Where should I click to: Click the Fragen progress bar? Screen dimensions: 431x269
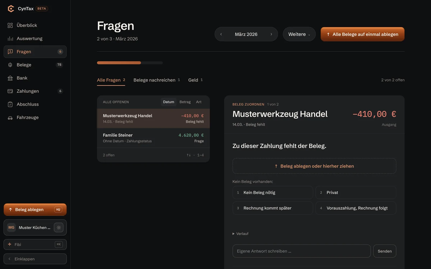[130, 63]
